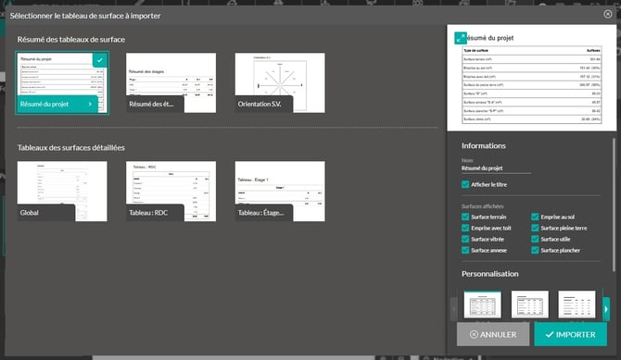The height and width of the screenshot is (360, 621).
Task: Close the surface table import dialog
Action: pos(607,14)
